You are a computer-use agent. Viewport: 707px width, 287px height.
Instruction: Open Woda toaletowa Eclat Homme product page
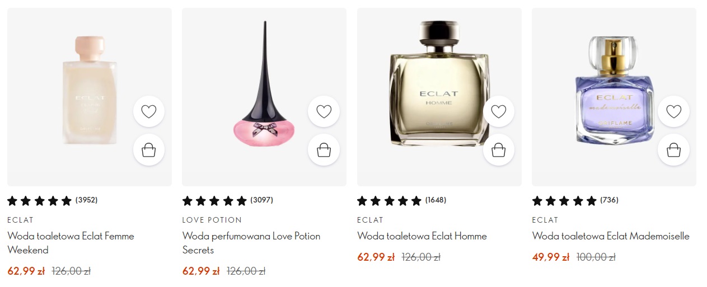click(x=422, y=236)
